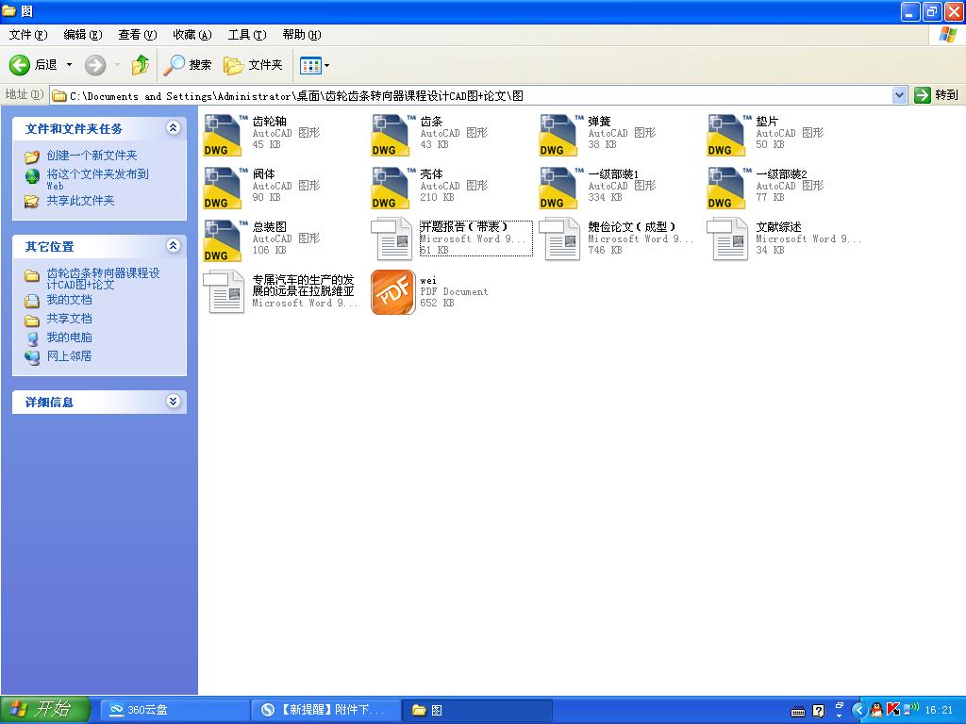Open the 查看 menu
This screenshot has width=966, height=724.
pos(135,34)
